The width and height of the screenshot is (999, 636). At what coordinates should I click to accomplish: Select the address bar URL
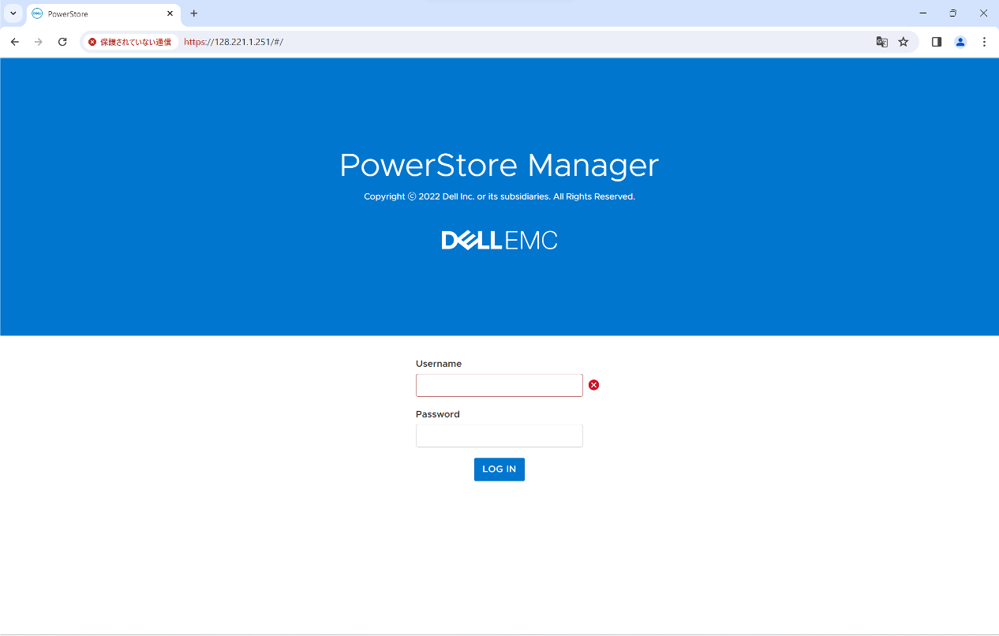point(234,42)
